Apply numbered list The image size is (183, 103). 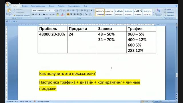click(73, 11)
